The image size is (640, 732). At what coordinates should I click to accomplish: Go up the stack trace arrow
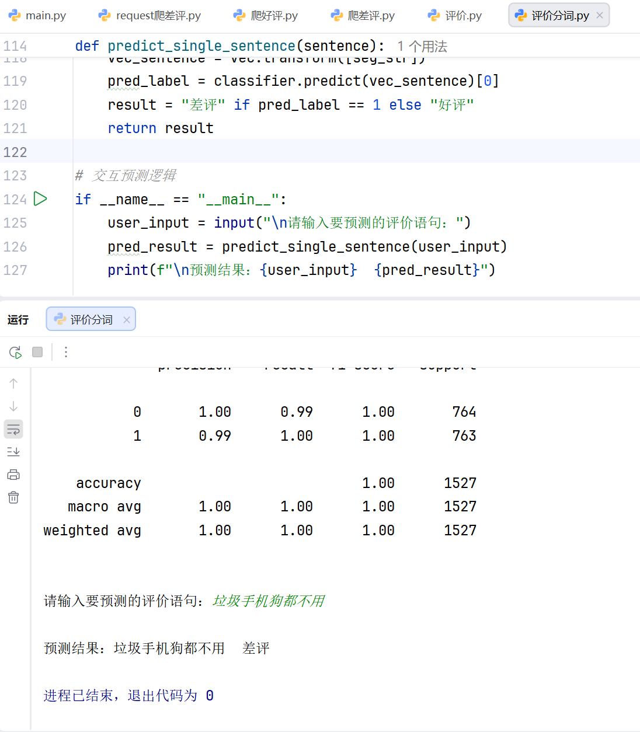pos(13,384)
